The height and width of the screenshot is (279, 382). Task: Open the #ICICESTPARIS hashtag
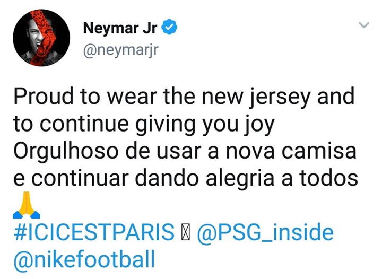coord(94,232)
